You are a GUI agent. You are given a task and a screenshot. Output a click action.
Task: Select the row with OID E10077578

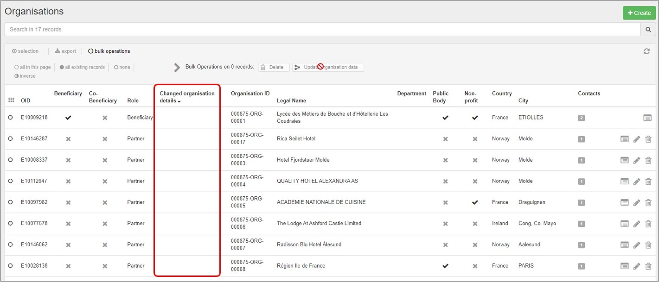10,224
